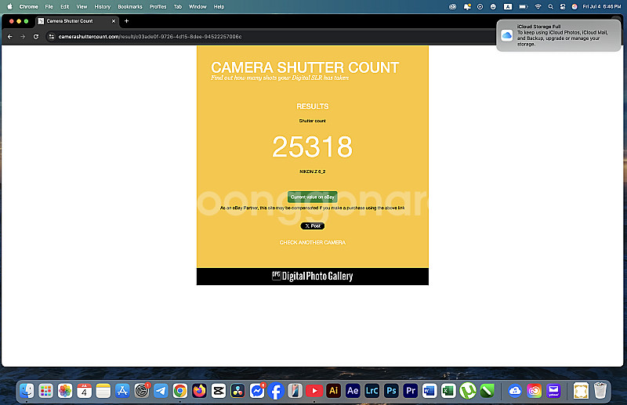627x405 pixels.
Task: Go forward using the browser forward arrow
Action: click(23, 37)
